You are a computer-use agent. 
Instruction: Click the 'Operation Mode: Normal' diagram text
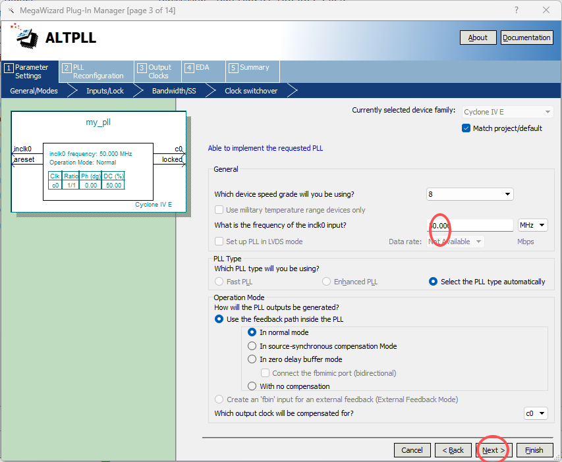[x=83, y=163]
